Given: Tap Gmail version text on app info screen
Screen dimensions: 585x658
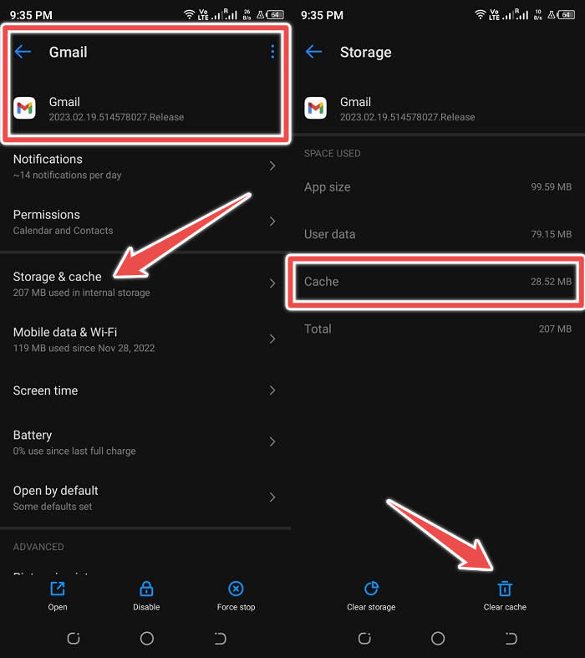Looking at the screenshot, I should [116, 117].
